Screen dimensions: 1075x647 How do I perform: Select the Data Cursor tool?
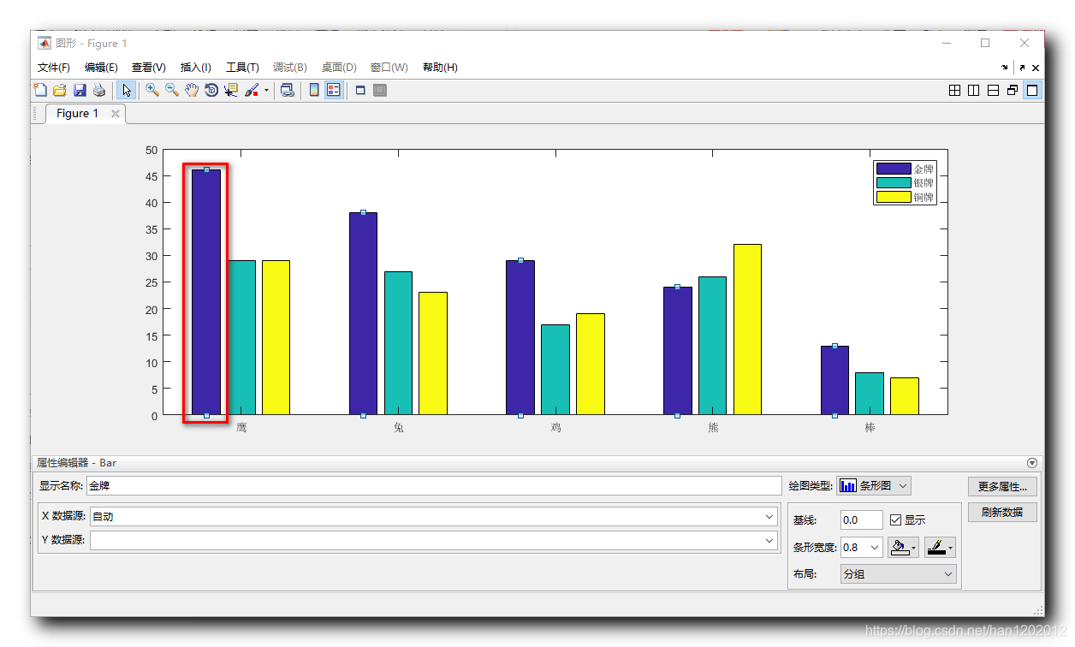[x=231, y=90]
